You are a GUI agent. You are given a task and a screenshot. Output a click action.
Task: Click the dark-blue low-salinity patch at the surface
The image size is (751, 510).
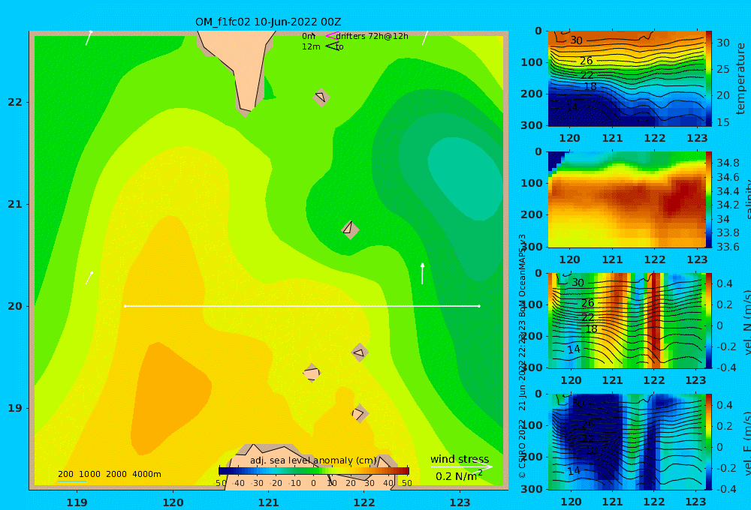point(556,160)
